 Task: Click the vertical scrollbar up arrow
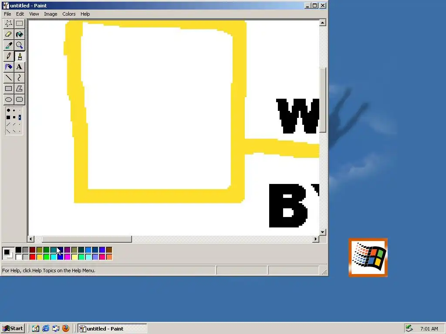click(x=323, y=23)
